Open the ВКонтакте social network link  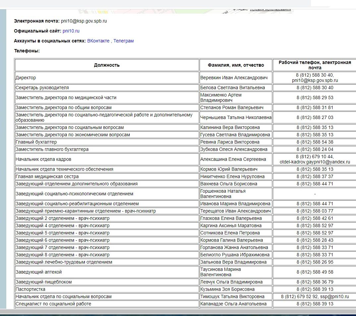point(98,41)
